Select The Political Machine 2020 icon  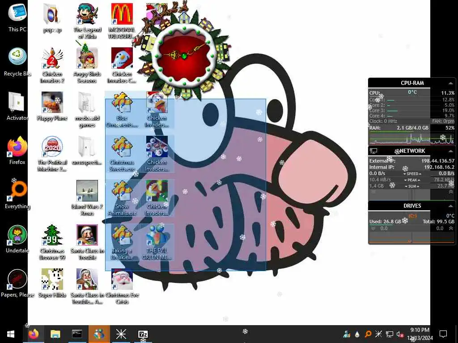[52, 154]
